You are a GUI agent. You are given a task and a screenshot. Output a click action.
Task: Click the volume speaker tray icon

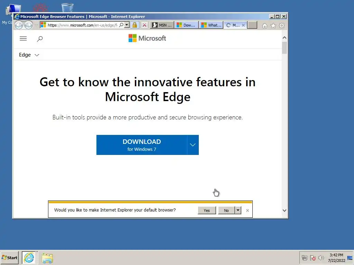(x=321, y=258)
